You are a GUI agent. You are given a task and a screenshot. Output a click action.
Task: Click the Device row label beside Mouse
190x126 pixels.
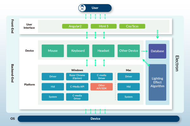click(x=29, y=51)
